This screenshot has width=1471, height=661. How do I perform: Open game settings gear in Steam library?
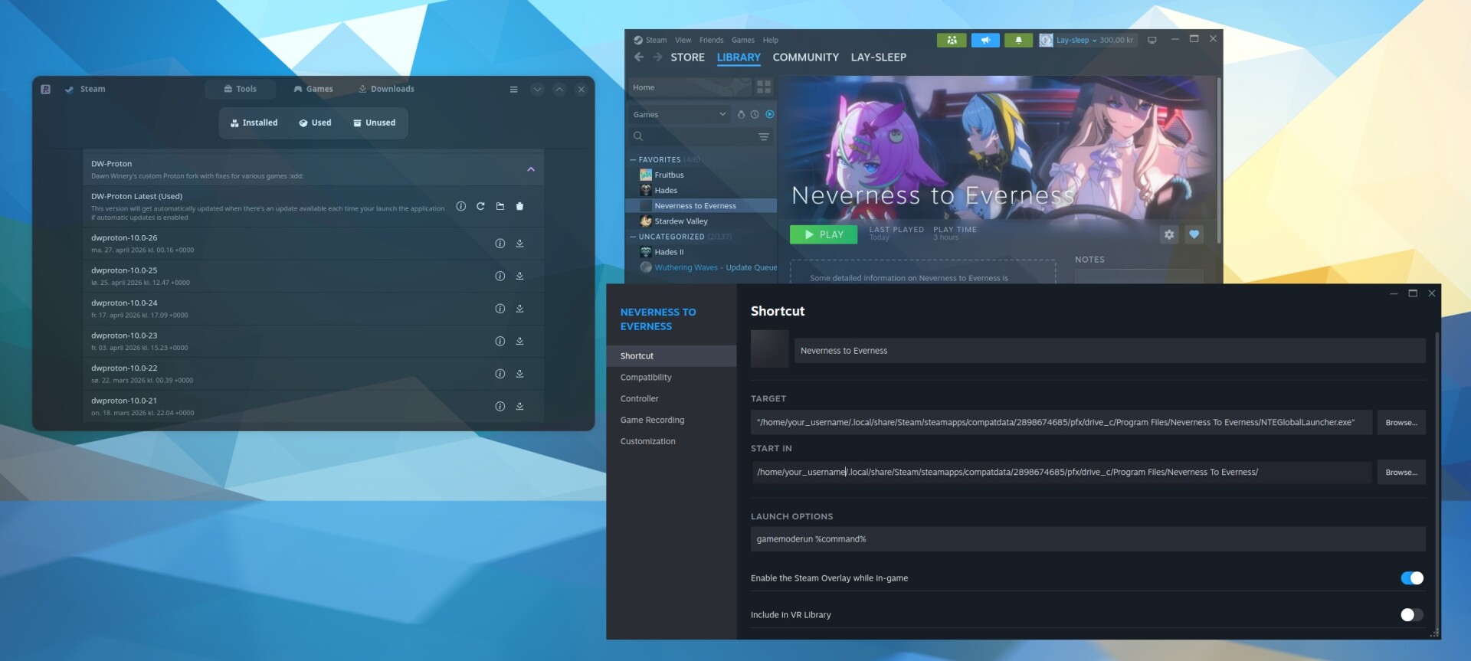1168,235
